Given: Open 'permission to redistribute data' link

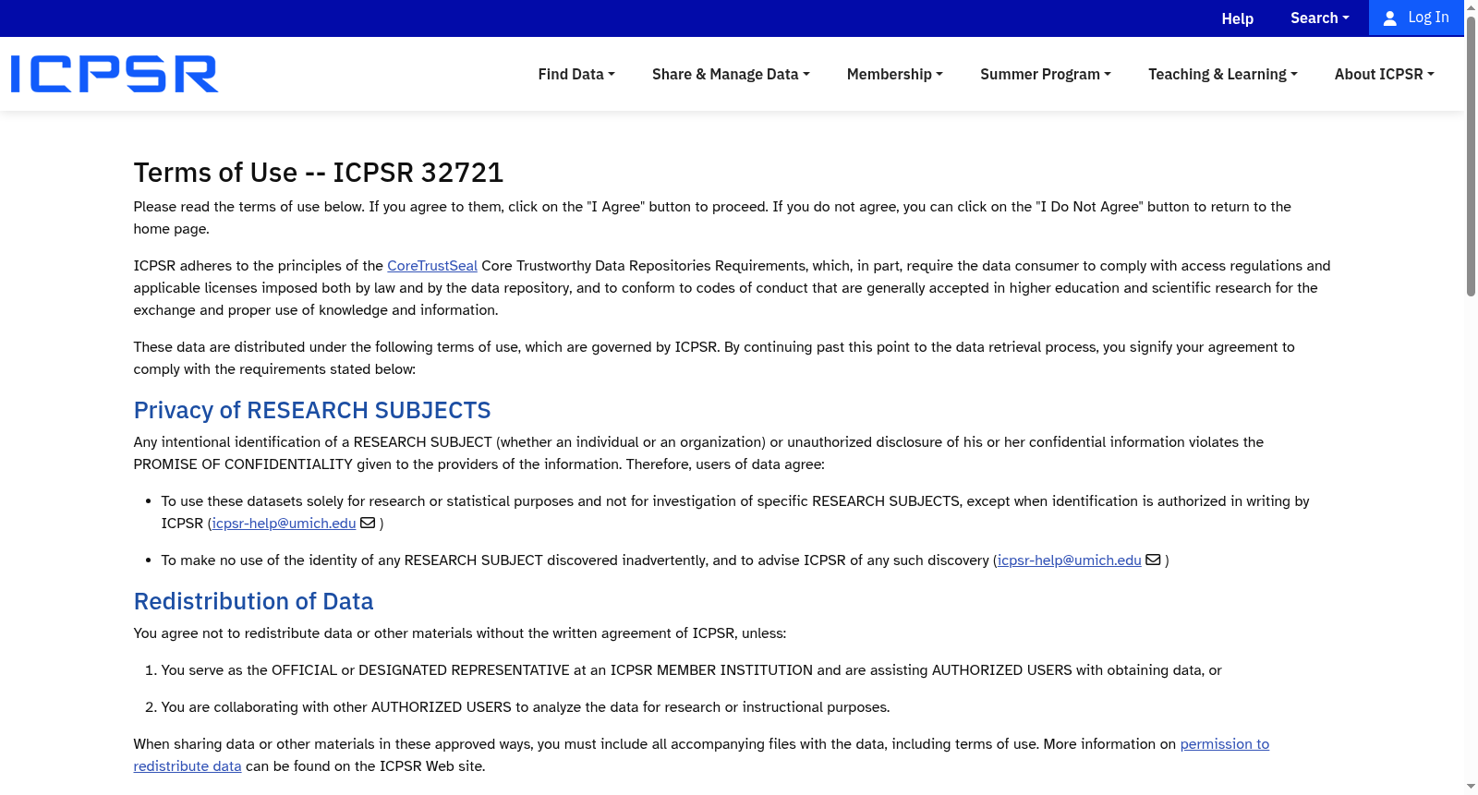Looking at the screenshot, I should [x=1225, y=744].
